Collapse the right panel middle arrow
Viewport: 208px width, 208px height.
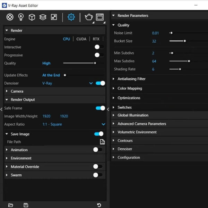tap(108, 109)
